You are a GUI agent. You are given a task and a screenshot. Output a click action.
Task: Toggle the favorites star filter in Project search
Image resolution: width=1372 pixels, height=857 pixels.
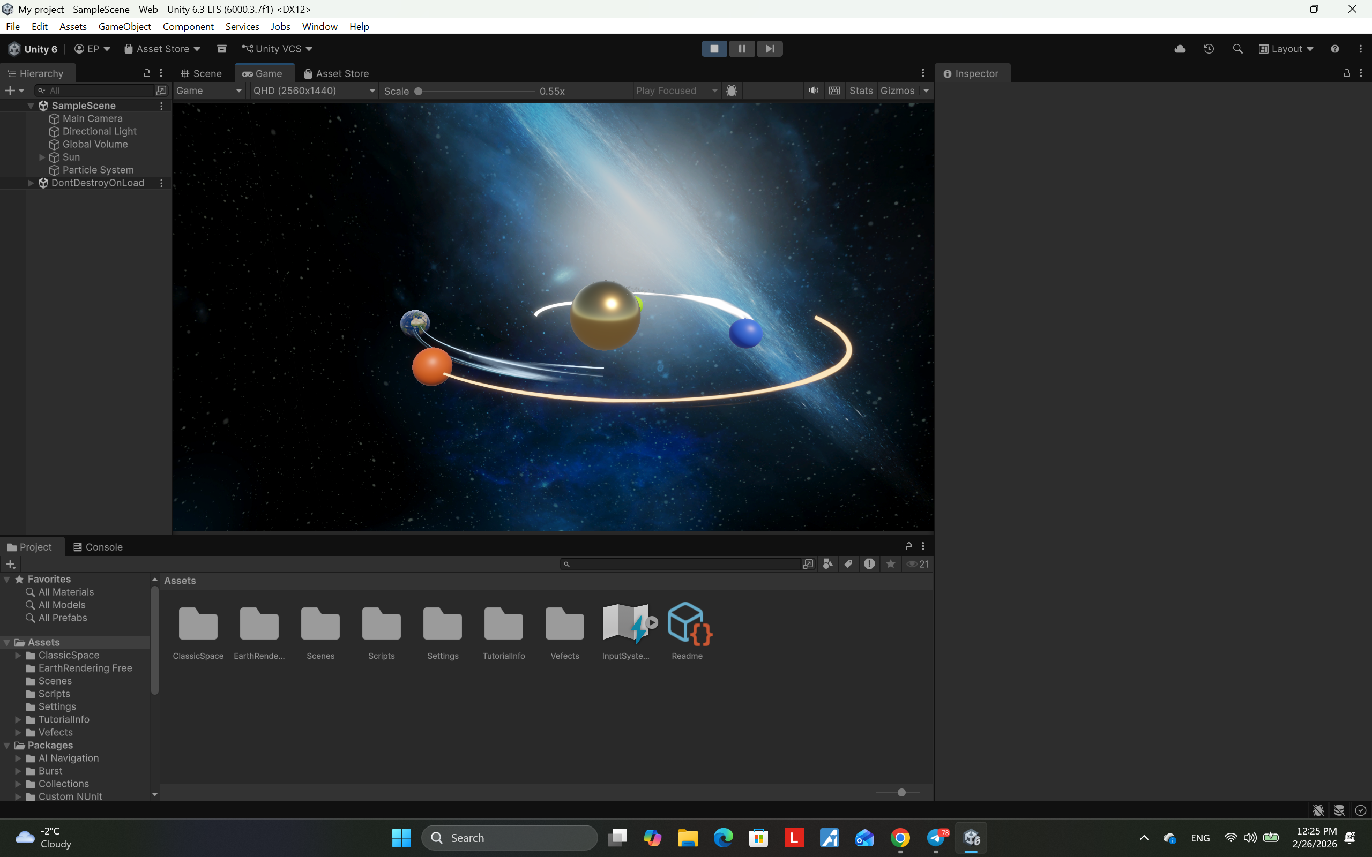pyautogui.click(x=890, y=564)
